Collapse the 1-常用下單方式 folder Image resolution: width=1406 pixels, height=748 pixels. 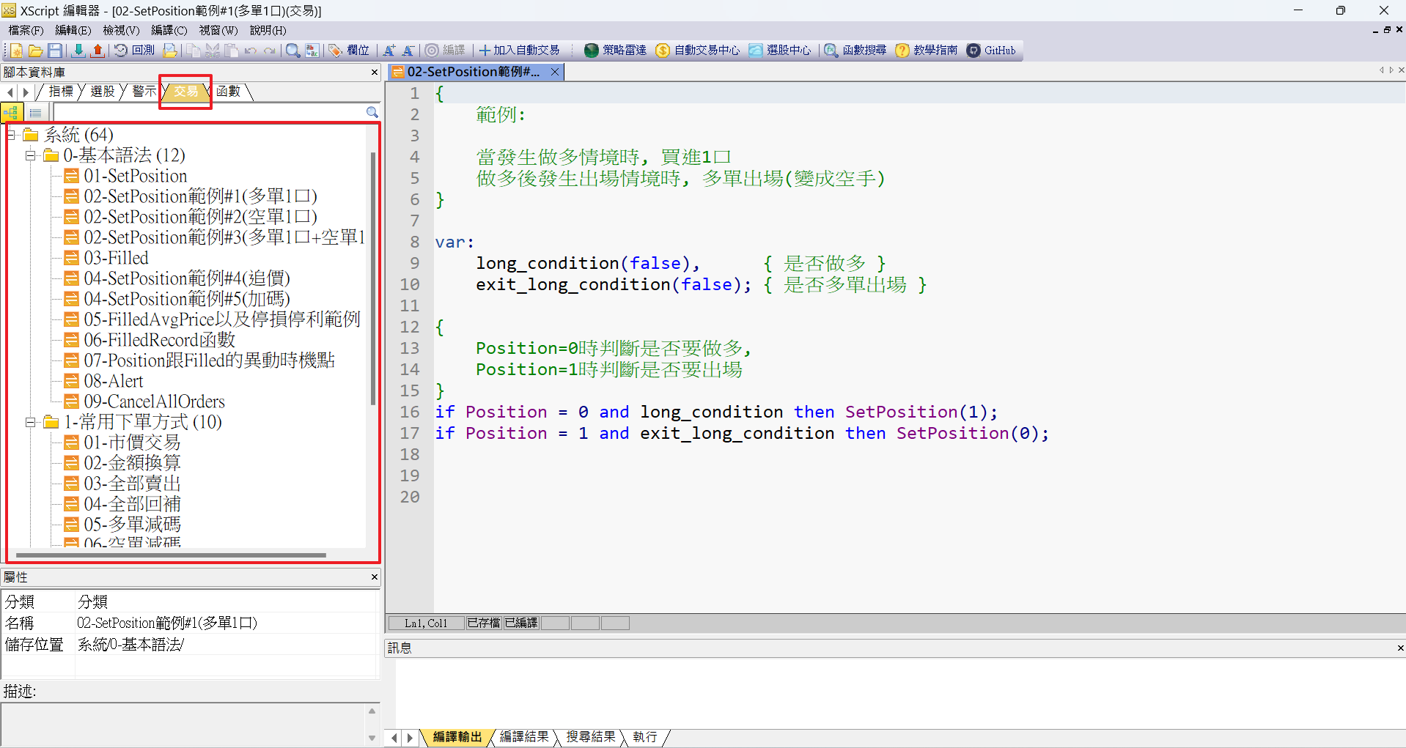(31, 422)
